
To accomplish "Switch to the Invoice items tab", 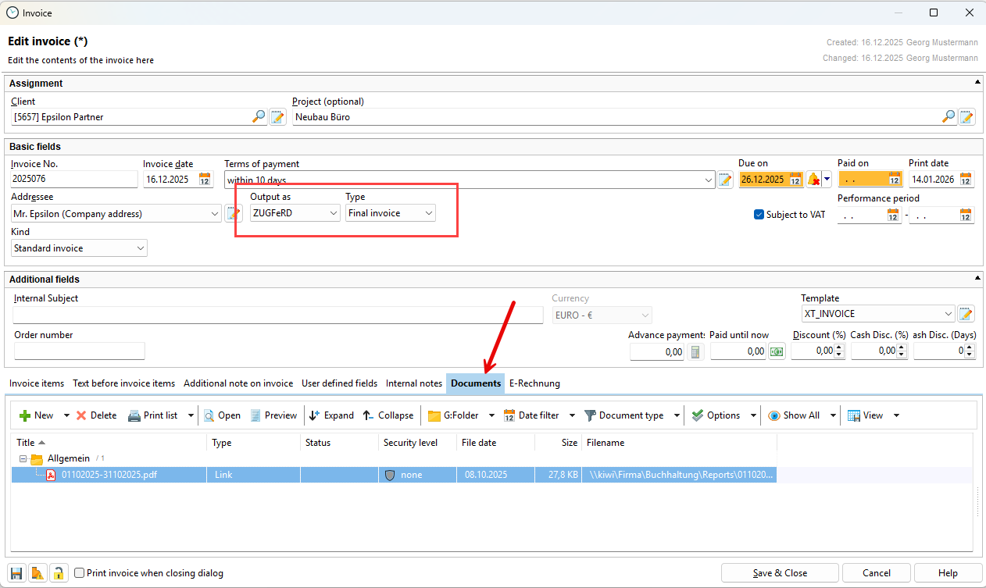I will [37, 383].
